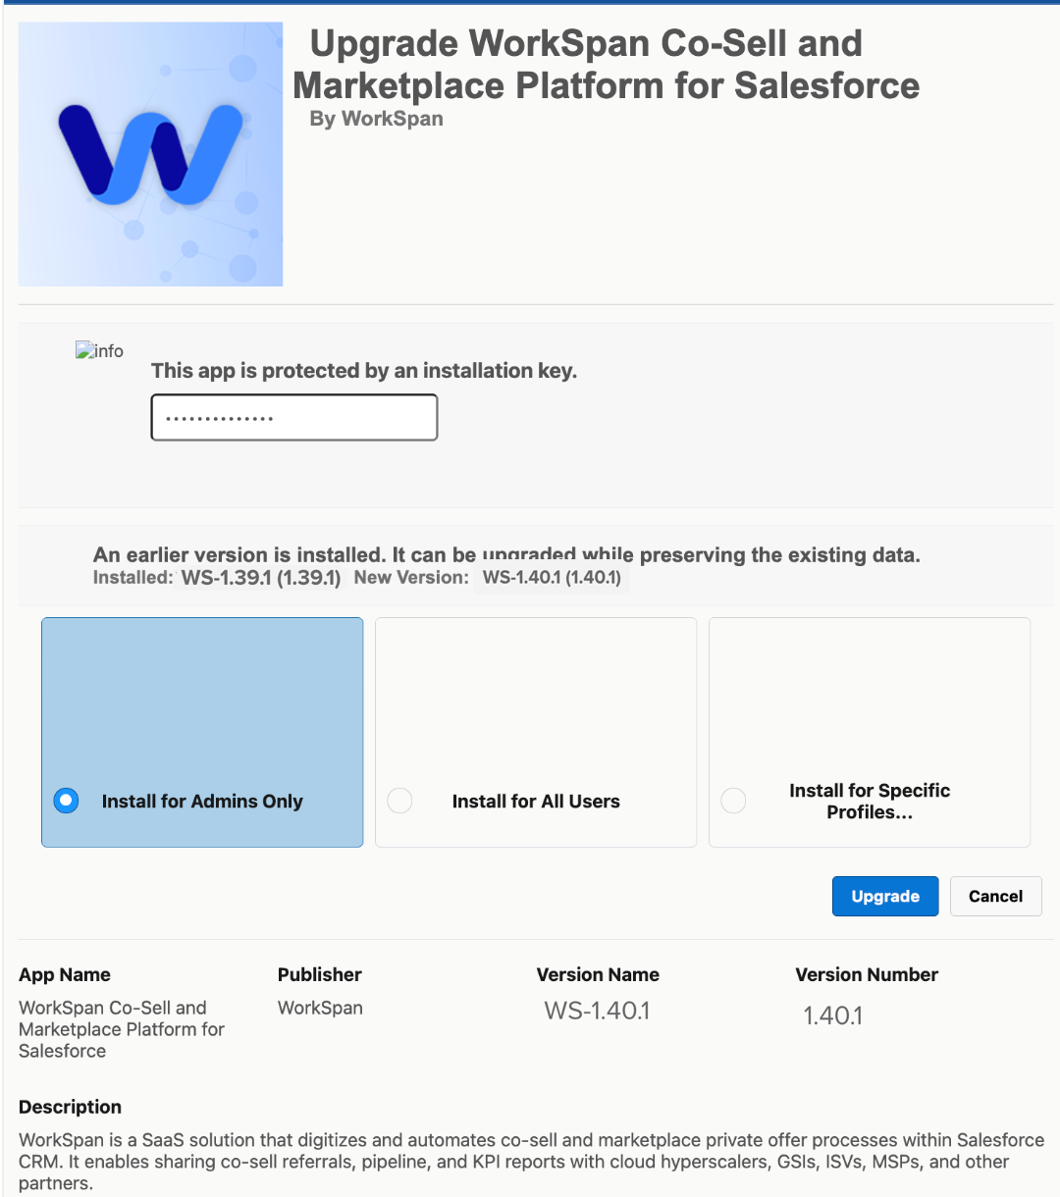
Task: Click the 'By WorkSpan' subtitle
Action: coord(376,119)
